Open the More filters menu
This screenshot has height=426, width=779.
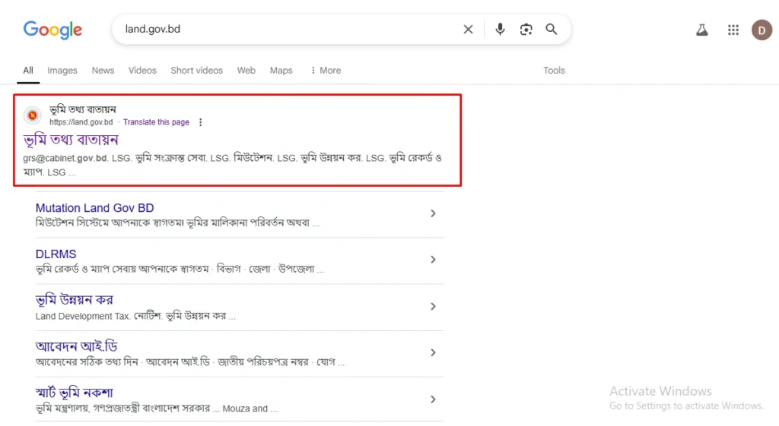point(326,71)
